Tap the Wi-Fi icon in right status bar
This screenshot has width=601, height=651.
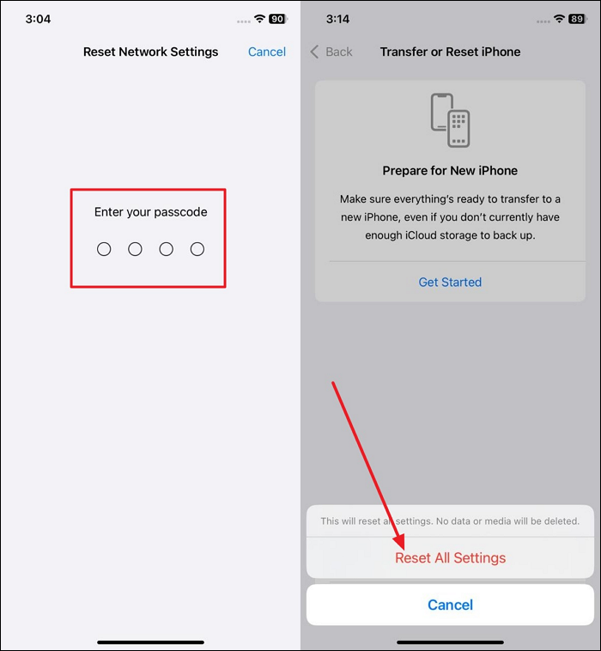tap(560, 19)
